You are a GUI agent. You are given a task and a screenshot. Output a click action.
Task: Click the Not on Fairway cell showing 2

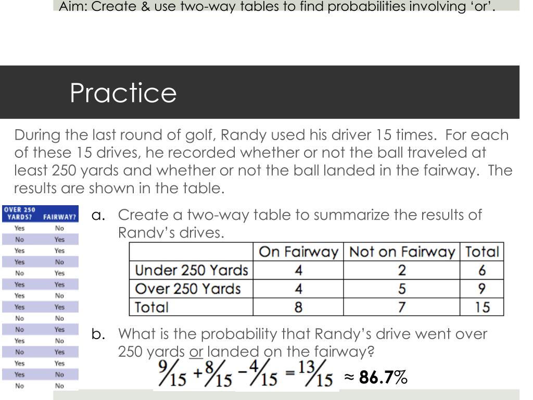pos(402,270)
